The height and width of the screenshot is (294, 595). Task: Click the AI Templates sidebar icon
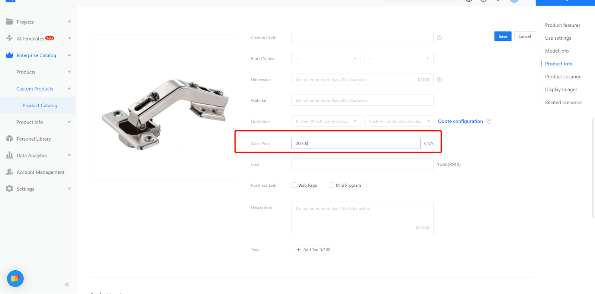pyautogui.click(x=9, y=38)
